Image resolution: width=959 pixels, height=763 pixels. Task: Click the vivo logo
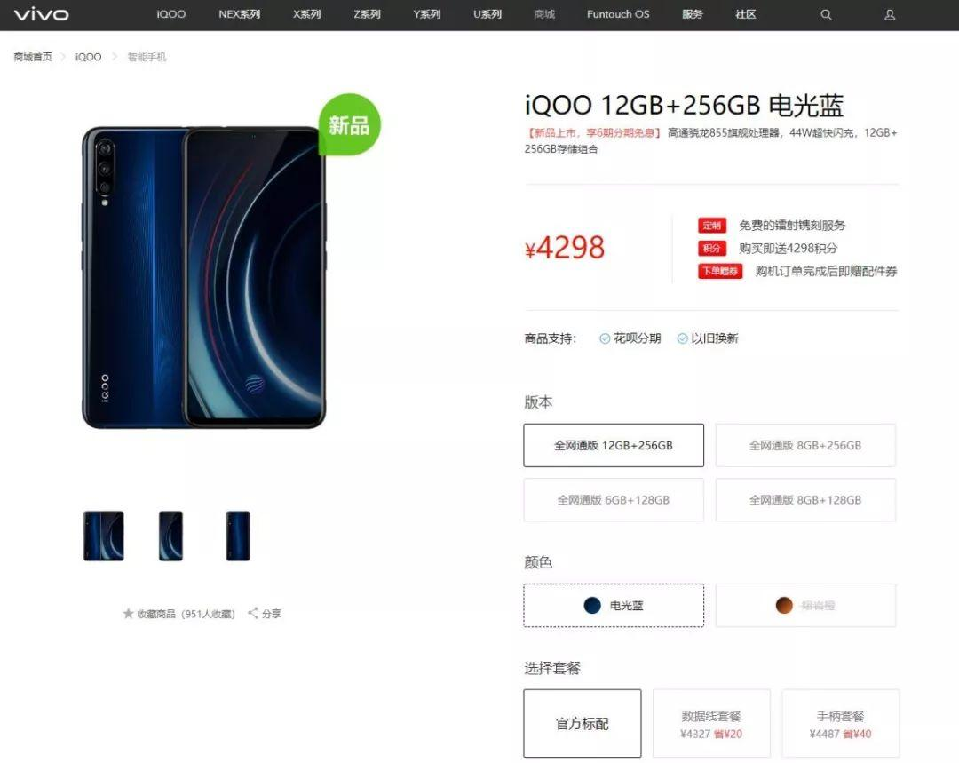[41, 14]
